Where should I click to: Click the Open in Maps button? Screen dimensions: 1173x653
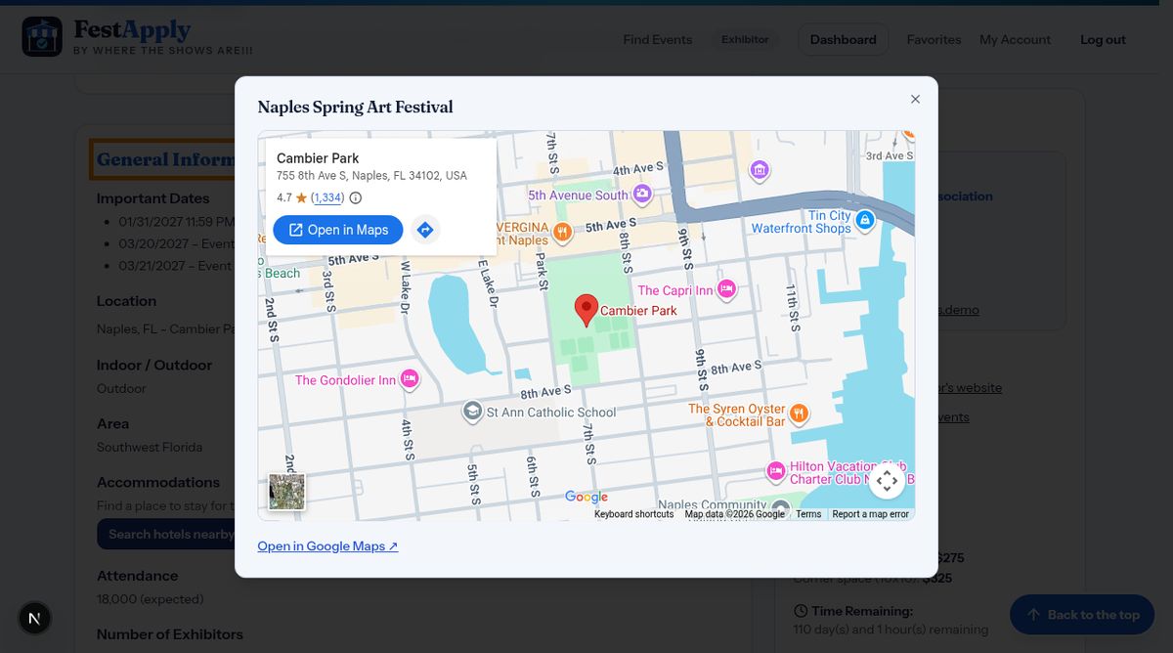[x=338, y=230]
